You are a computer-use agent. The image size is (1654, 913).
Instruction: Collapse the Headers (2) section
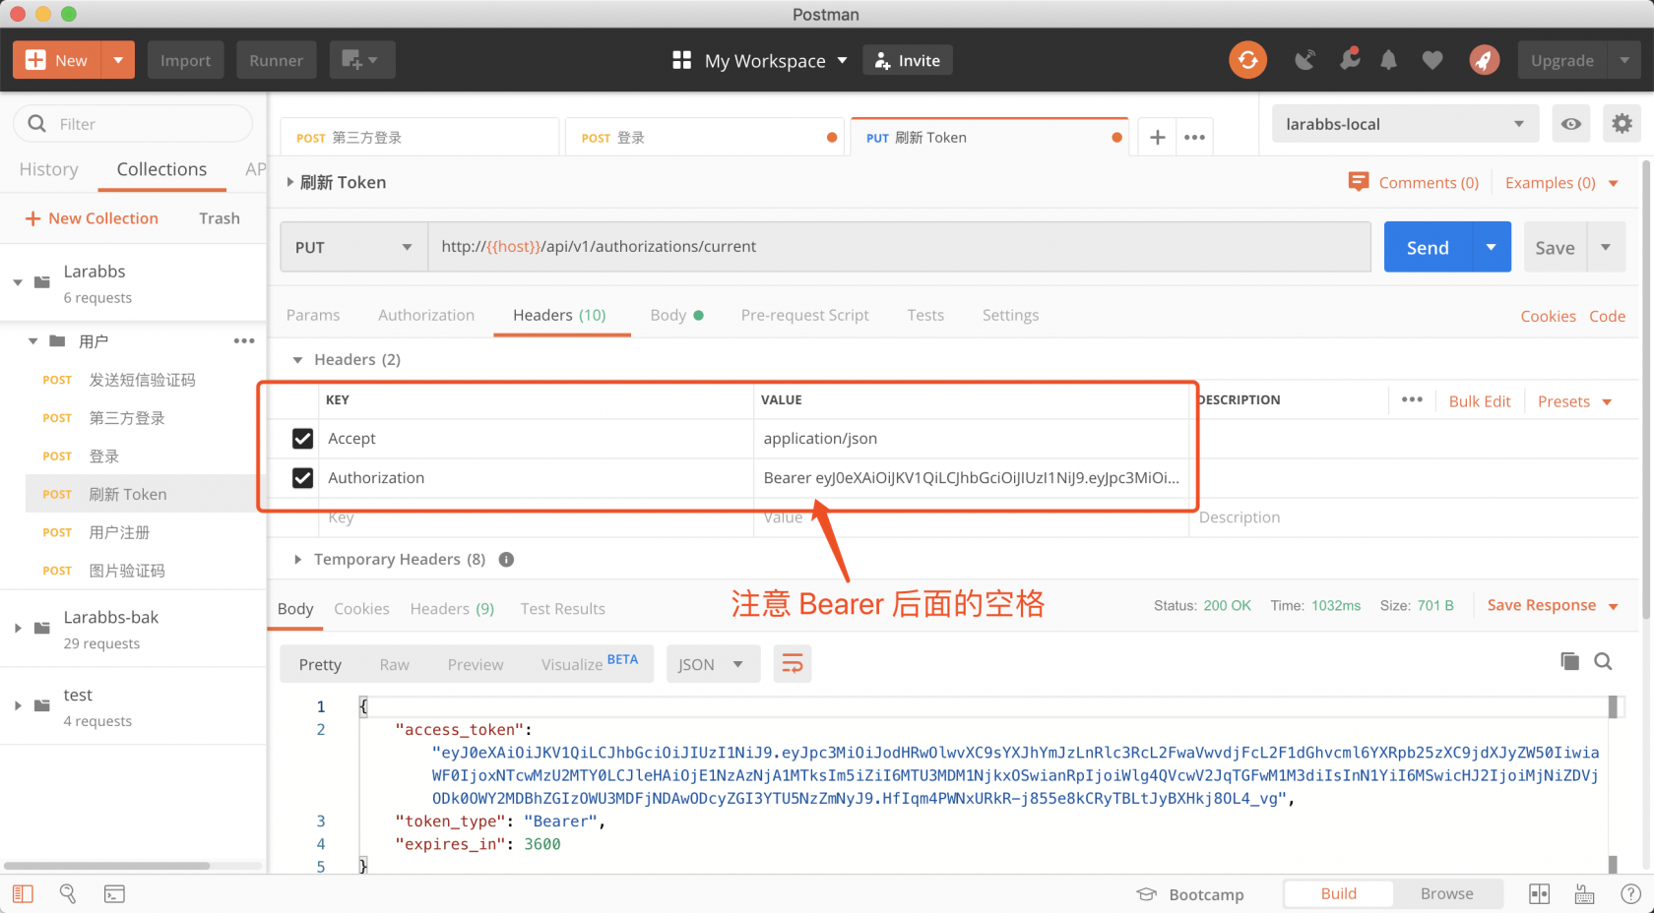coord(297,360)
